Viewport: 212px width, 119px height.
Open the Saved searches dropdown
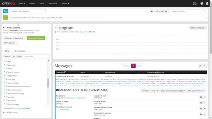[188, 11]
